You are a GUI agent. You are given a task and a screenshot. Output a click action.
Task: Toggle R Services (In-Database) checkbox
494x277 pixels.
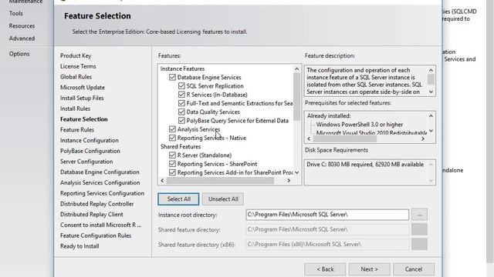[181, 95]
